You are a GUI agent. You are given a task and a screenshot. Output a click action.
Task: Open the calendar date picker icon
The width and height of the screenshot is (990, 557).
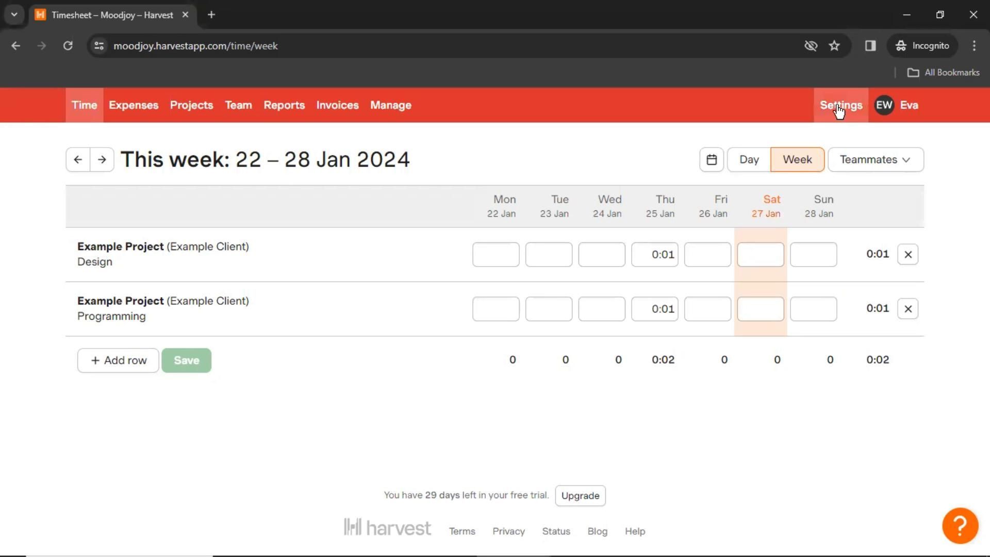click(712, 160)
